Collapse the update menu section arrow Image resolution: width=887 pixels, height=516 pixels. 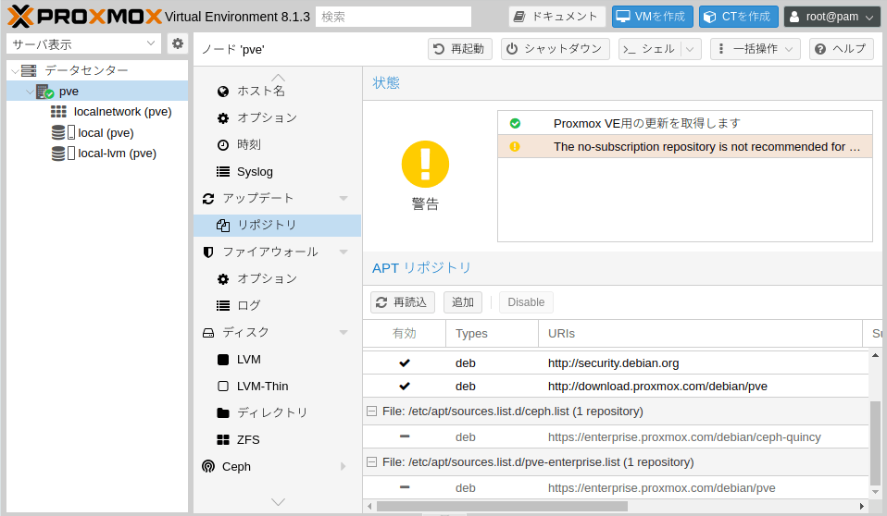tap(344, 199)
